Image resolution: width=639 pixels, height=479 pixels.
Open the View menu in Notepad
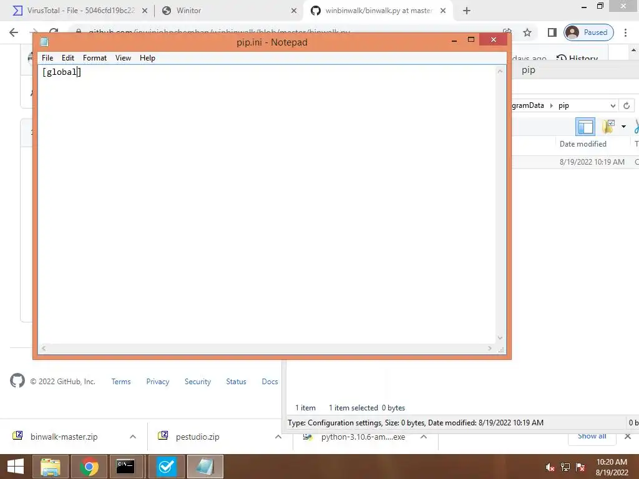click(123, 58)
